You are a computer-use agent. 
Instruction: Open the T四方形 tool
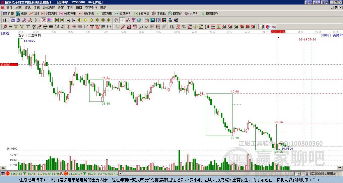(x=105, y=13)
